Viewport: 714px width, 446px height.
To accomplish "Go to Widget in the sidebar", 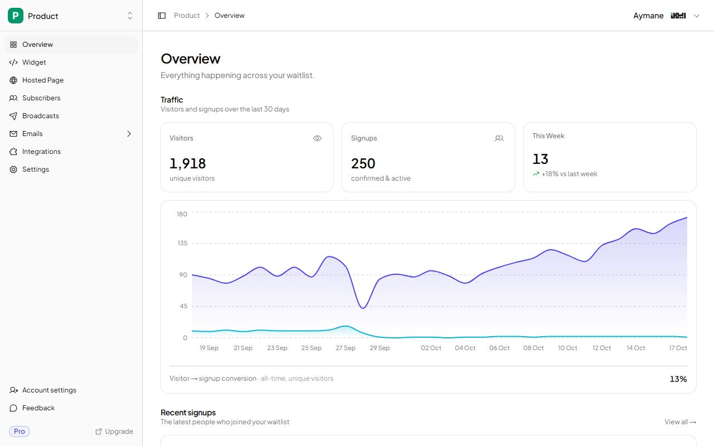I will click(x=71, y=62).
